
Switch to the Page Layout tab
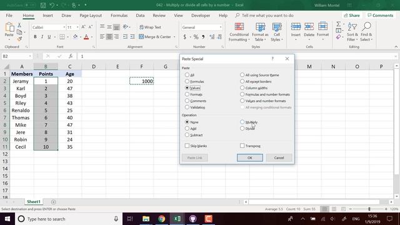pyautogui.click(x=91, y=15)
